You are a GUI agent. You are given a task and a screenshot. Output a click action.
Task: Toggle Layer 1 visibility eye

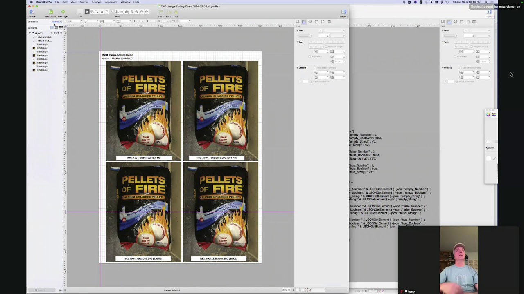(x=52, y=33)
